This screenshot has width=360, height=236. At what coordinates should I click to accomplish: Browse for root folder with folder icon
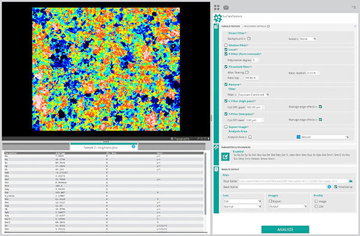[x=350, y=181]
